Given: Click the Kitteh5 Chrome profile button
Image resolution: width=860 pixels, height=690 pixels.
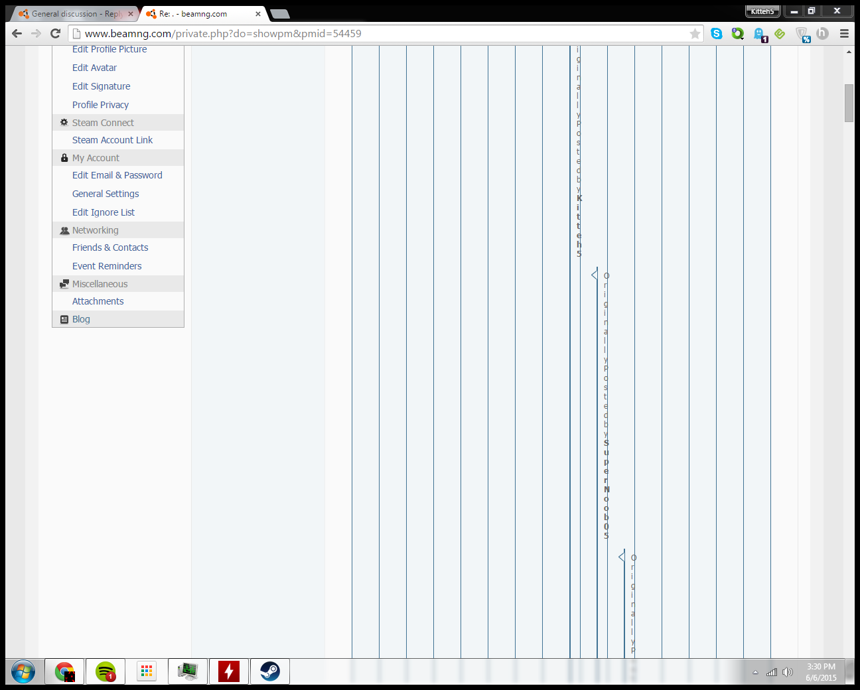Looking at the screenshot, I should coord(762,11).
